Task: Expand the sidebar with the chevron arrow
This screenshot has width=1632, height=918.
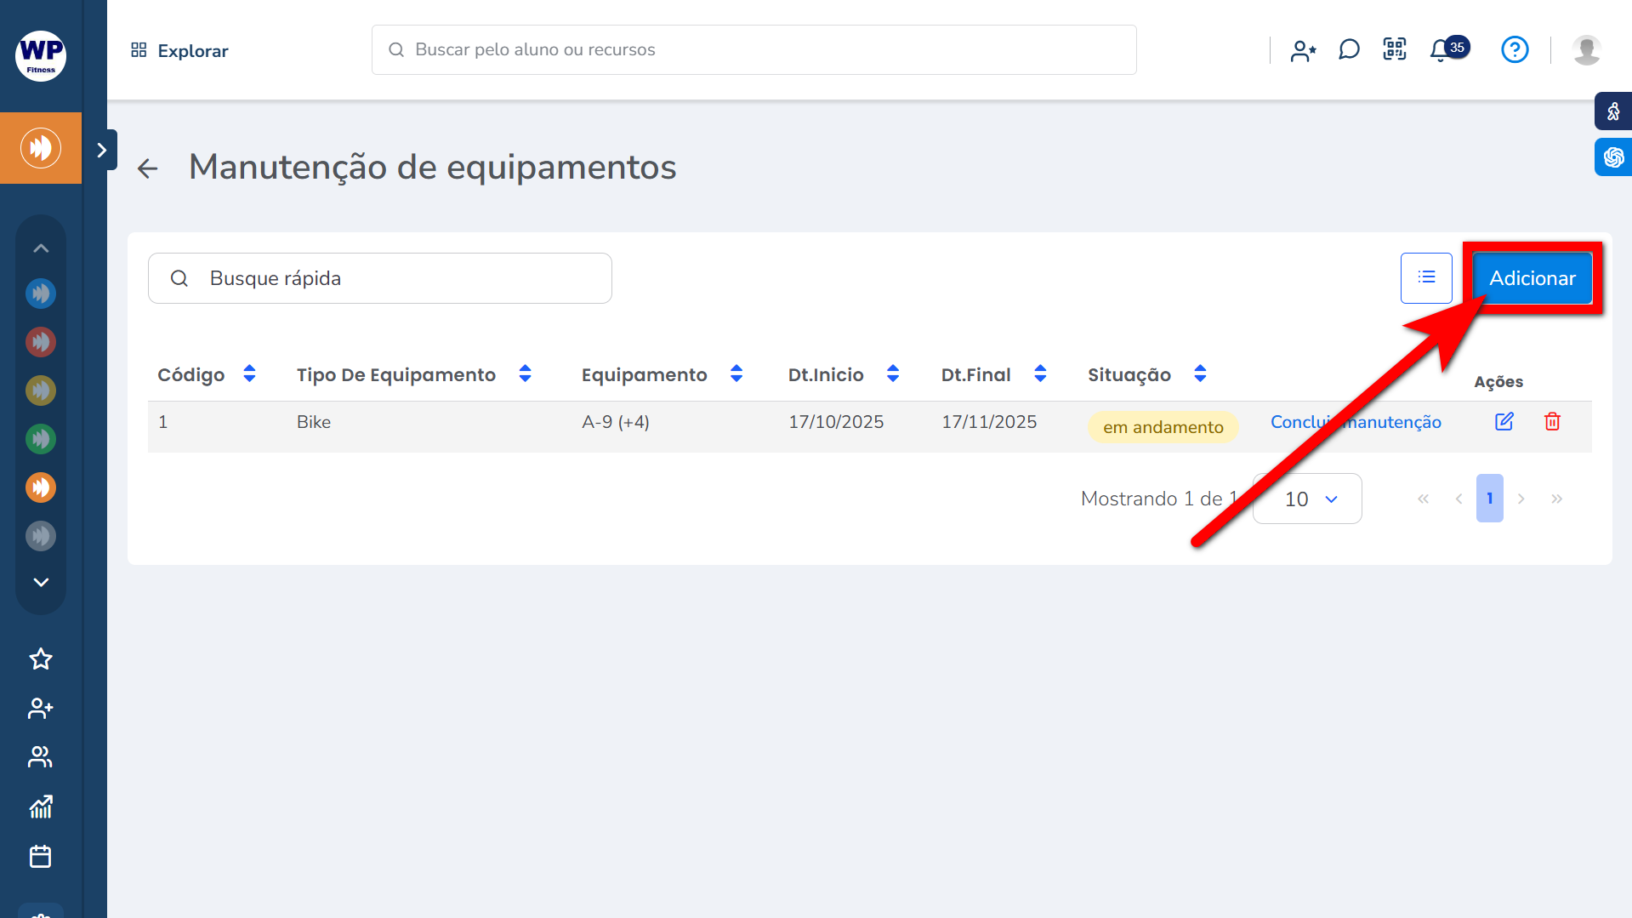Action: [x=102, y=151]
